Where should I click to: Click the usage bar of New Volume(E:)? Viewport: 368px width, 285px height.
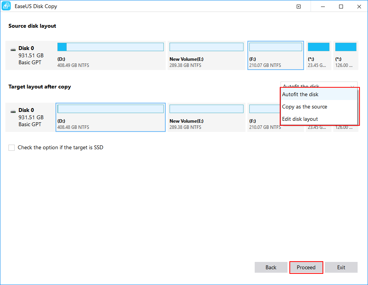point(206,47)
